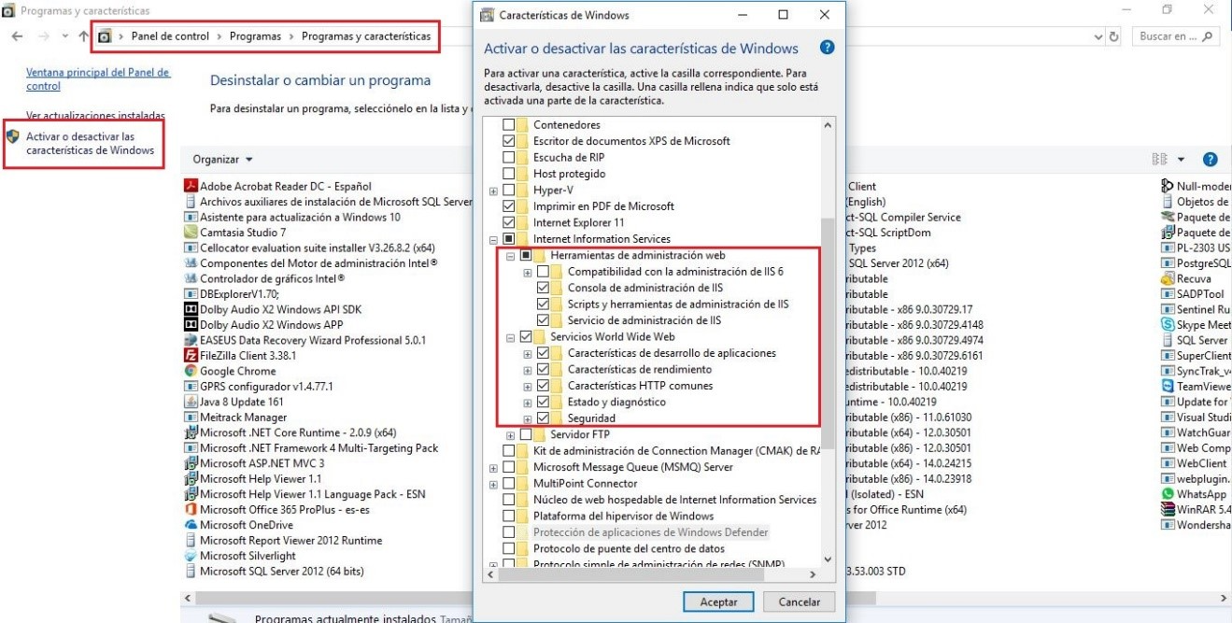
Task: Click the Buscar search input field
Action: 1177,36
